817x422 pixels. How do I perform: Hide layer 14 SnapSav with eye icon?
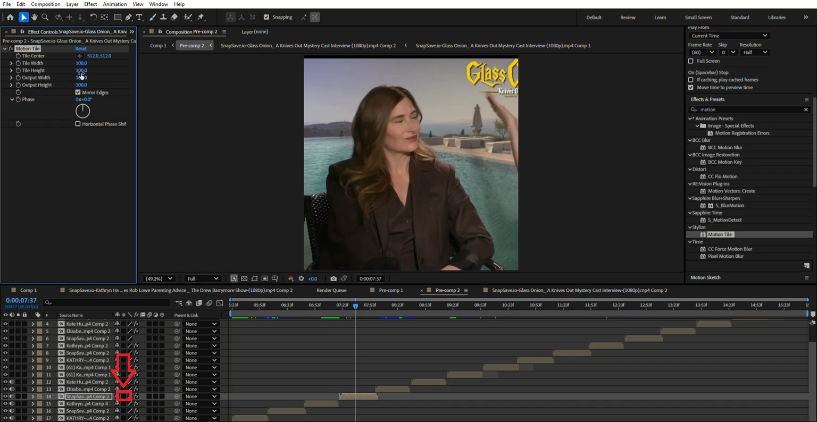click(x=5, y=396)
